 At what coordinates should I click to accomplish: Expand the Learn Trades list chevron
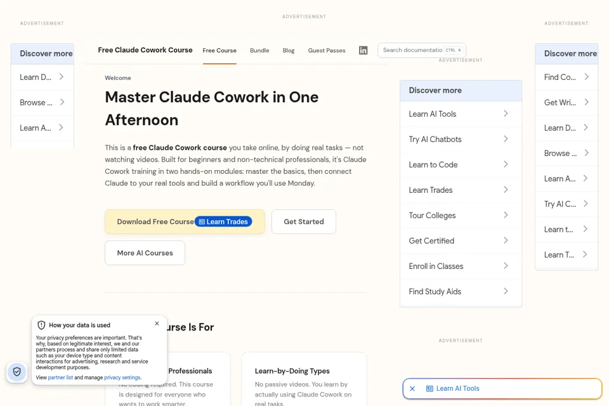tap(506, 190)
